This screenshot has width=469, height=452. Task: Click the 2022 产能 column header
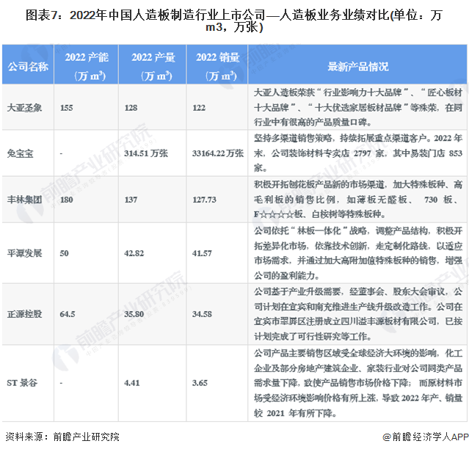click(x=87, y=66)
